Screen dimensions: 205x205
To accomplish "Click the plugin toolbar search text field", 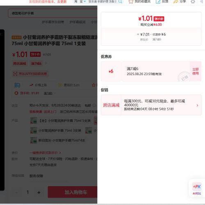I will point(102,2).
